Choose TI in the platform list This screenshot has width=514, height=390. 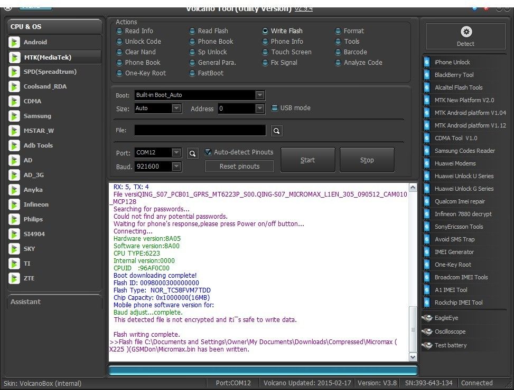27,264
